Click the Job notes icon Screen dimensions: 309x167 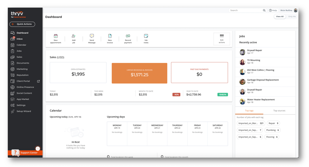point(146,36)
